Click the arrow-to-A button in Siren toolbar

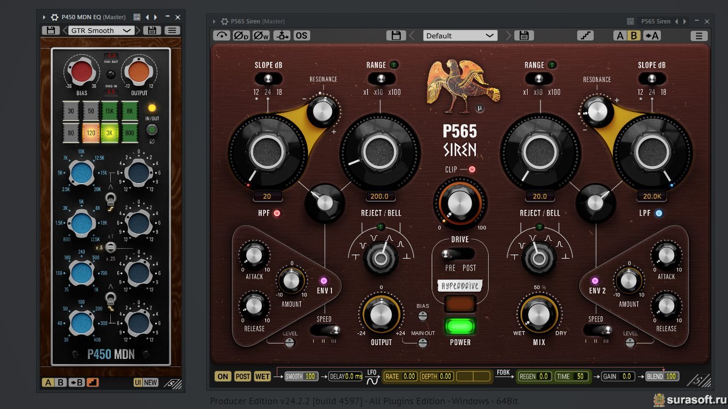652,36
